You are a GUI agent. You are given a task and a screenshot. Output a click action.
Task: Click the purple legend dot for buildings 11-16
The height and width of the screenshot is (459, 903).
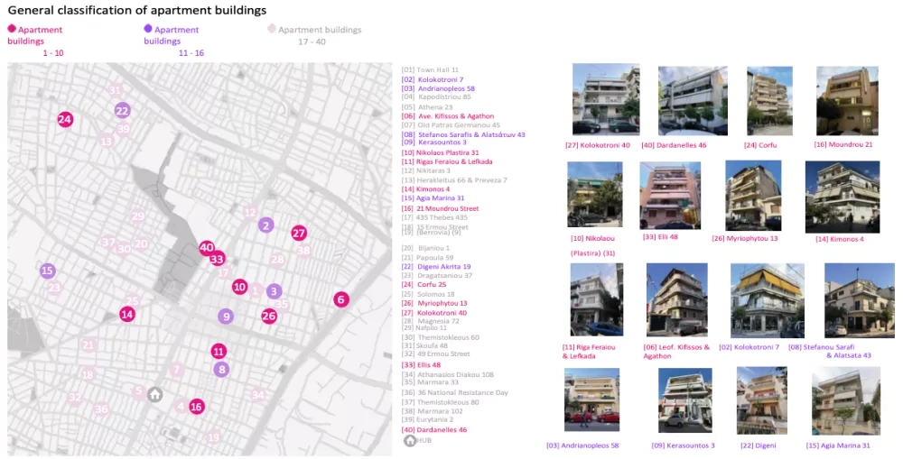(148, 29)
